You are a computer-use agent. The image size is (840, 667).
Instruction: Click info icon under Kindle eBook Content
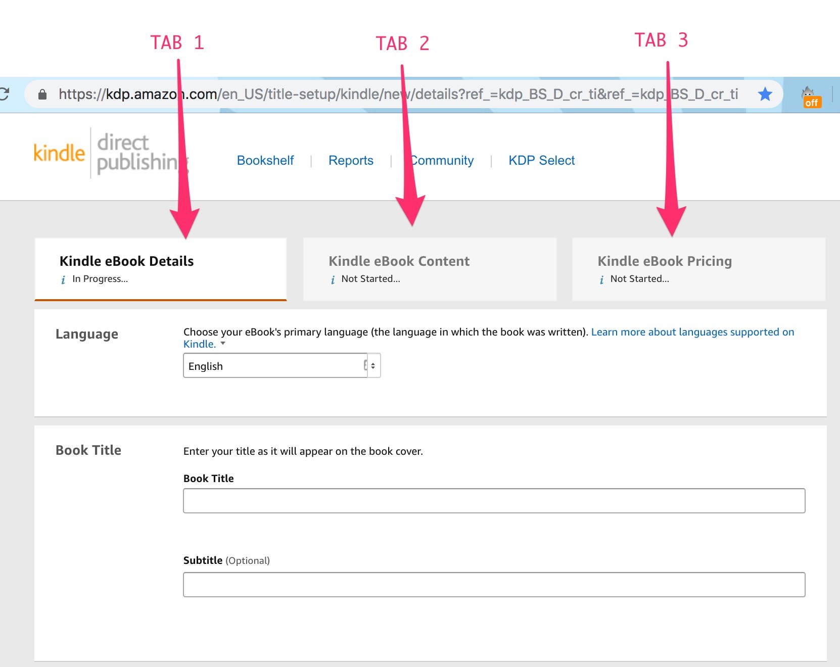point(333,279)
